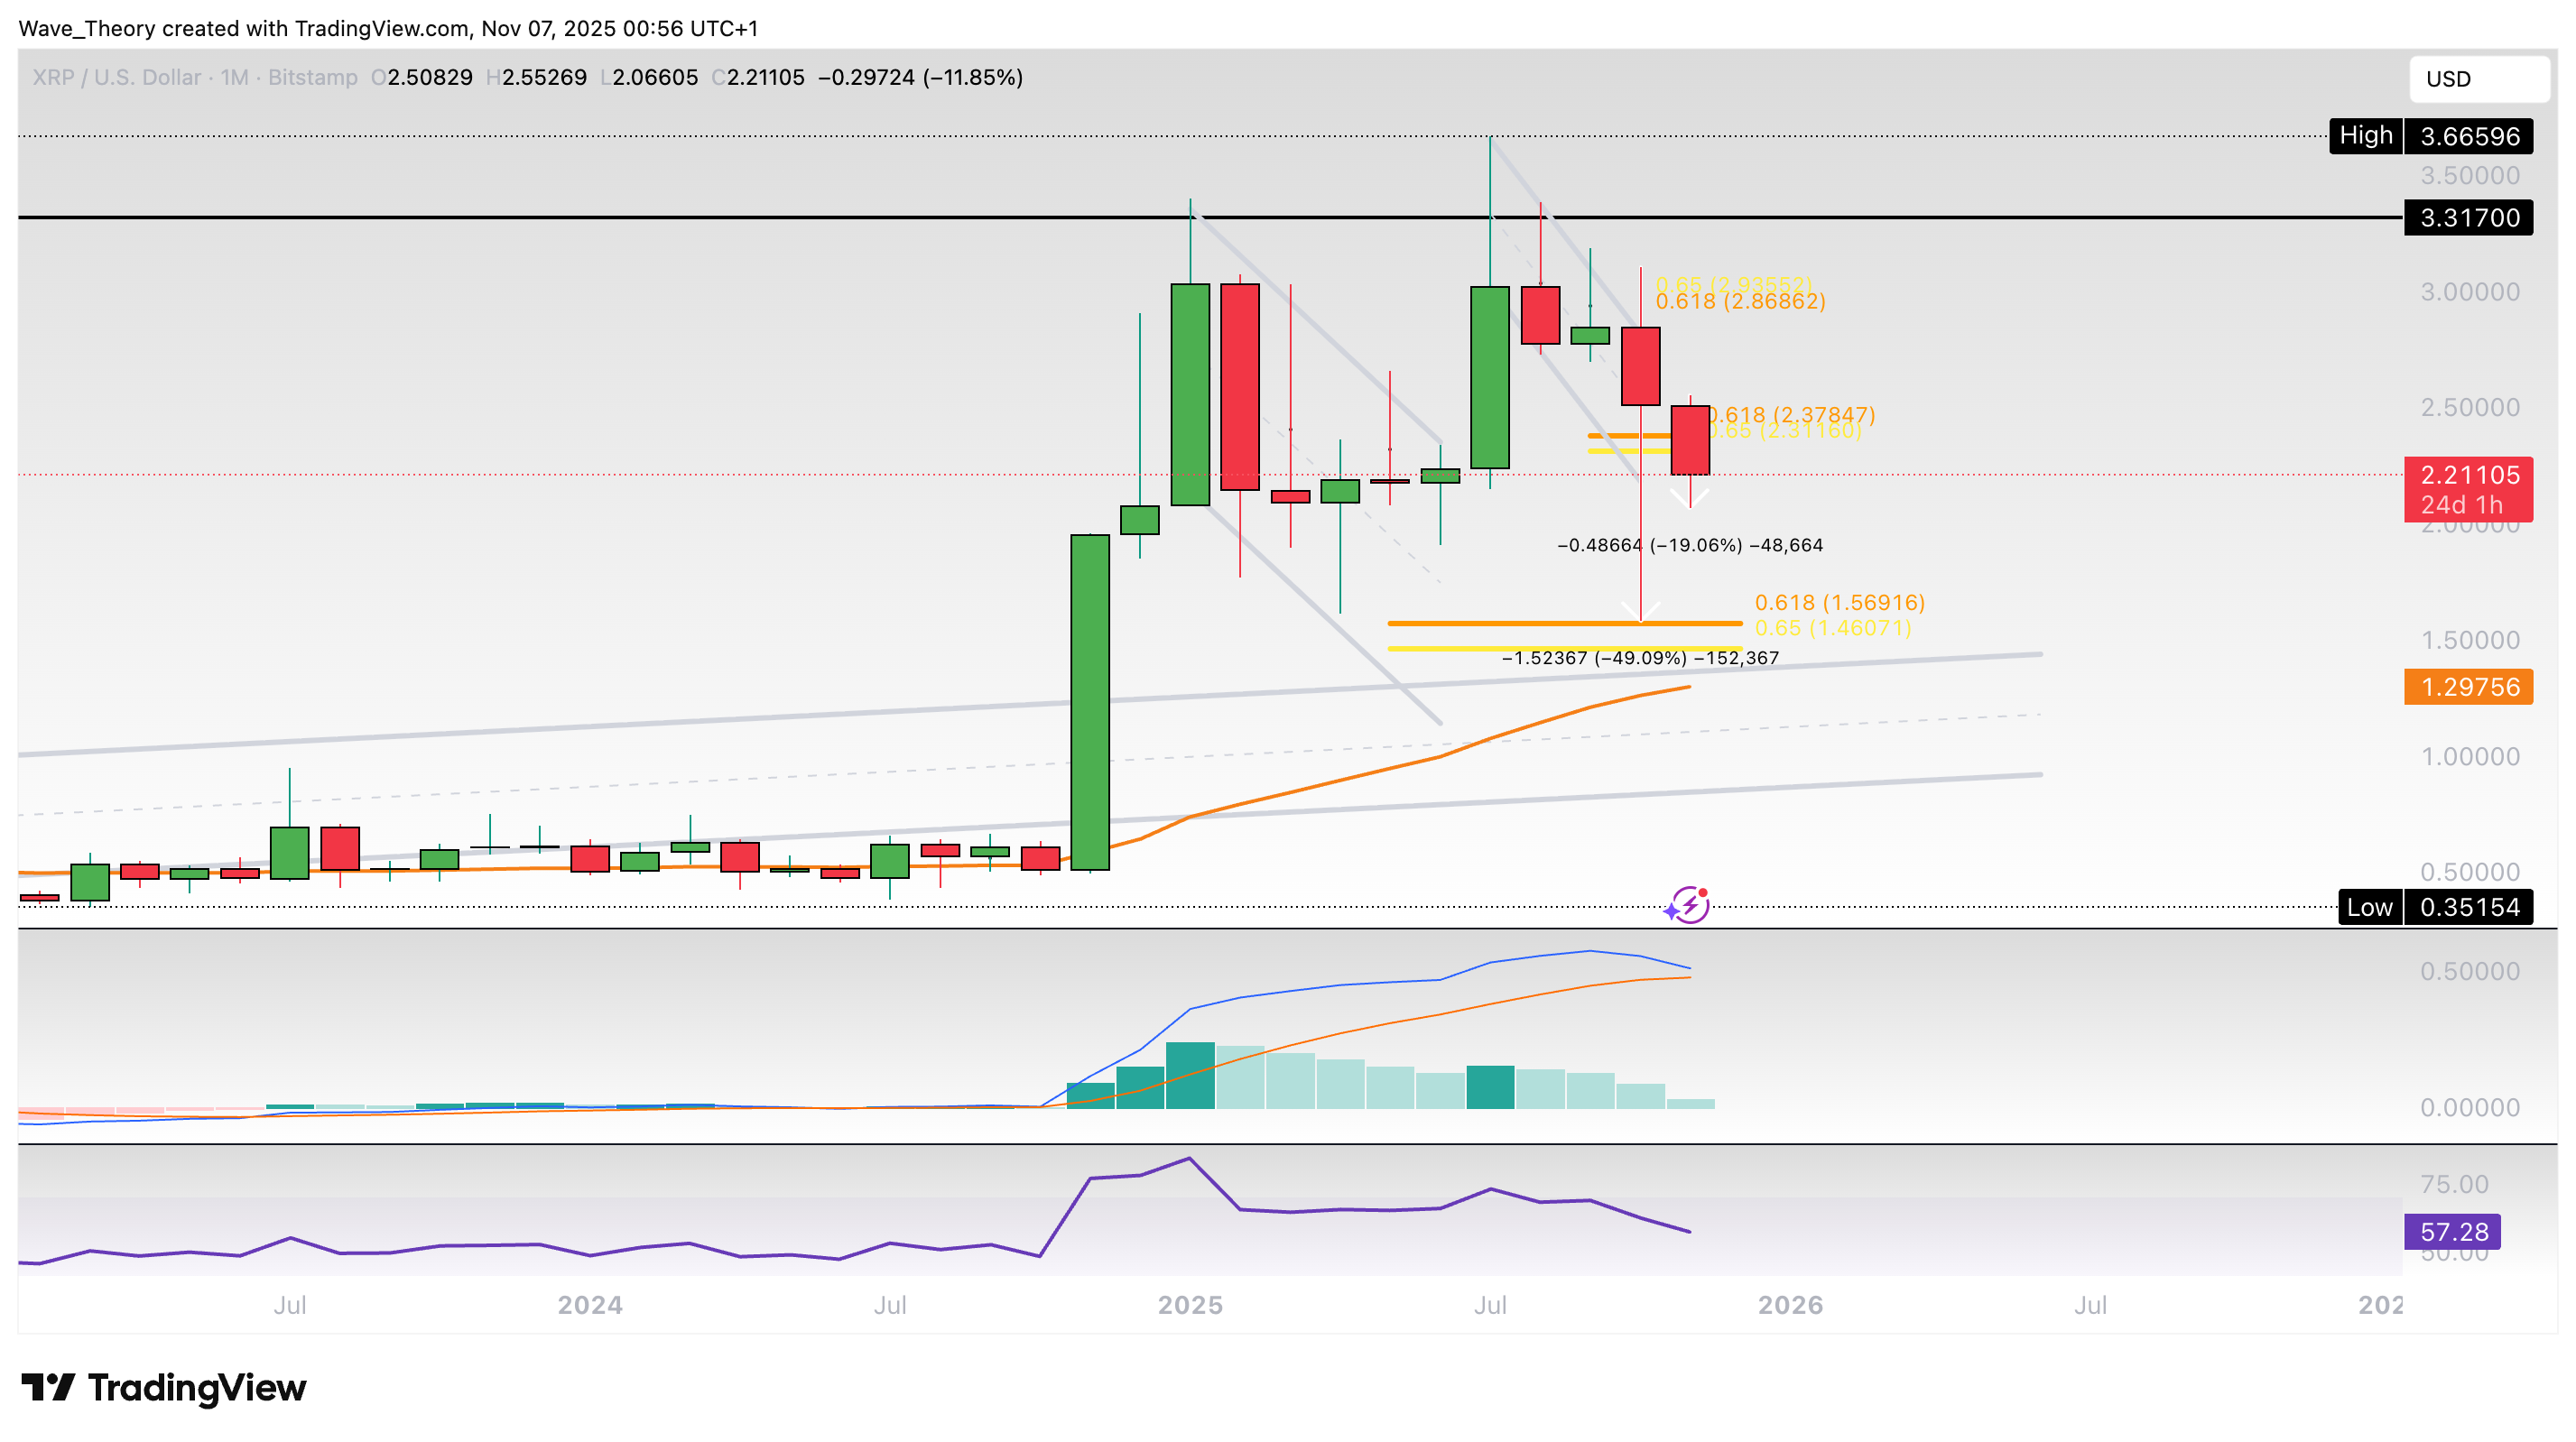Image resolution: width=2576 pixels, height=1442 pixels.
Task: Select the purple 57.28 RSI value tag
Action: [x=2452, y=1231]
